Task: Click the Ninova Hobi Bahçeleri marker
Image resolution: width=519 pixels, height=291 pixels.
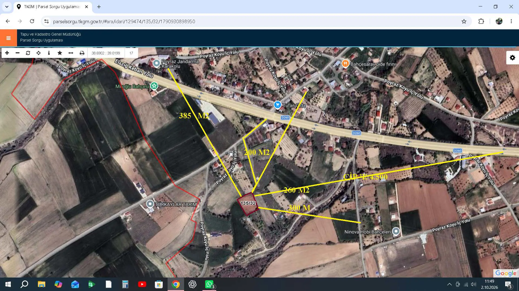Action: coord(396,231)
